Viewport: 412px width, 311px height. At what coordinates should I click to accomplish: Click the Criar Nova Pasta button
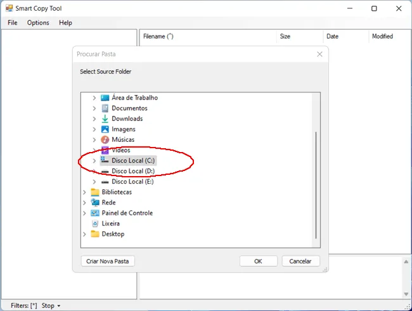pyautogui.click(x=108, y=261)
